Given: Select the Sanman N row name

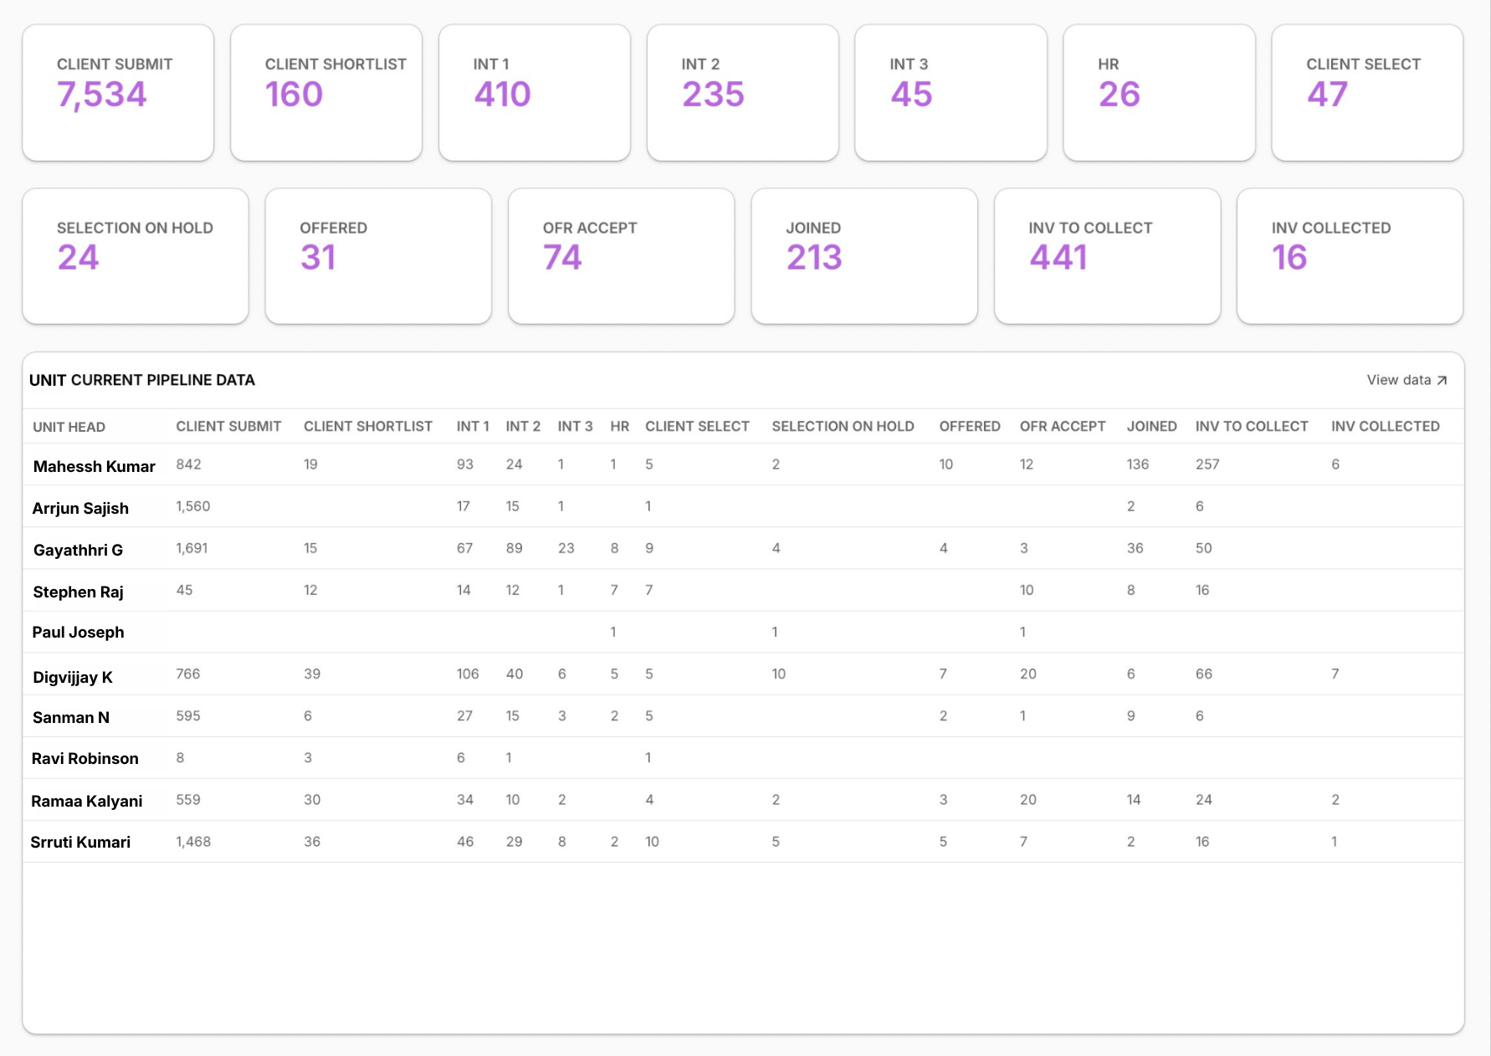Looking at the screenshot, I should [x=71, y=718].
